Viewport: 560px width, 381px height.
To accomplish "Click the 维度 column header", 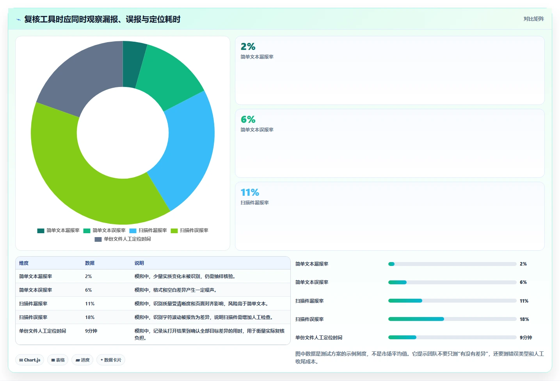I will (24, 263).
